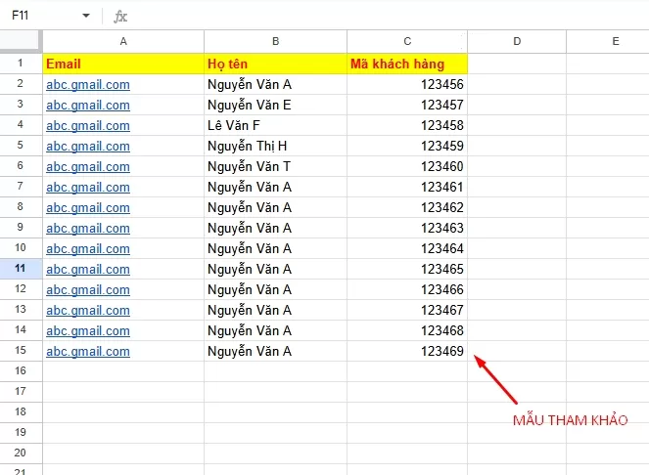
Task: Select row 1 header
Action: click(x=21, y=64)
